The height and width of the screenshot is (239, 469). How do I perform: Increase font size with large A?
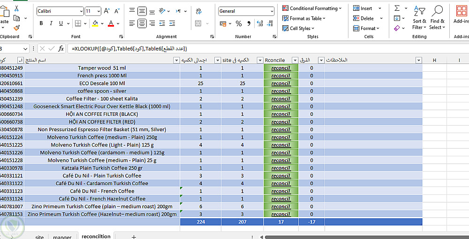coord(107,11)
